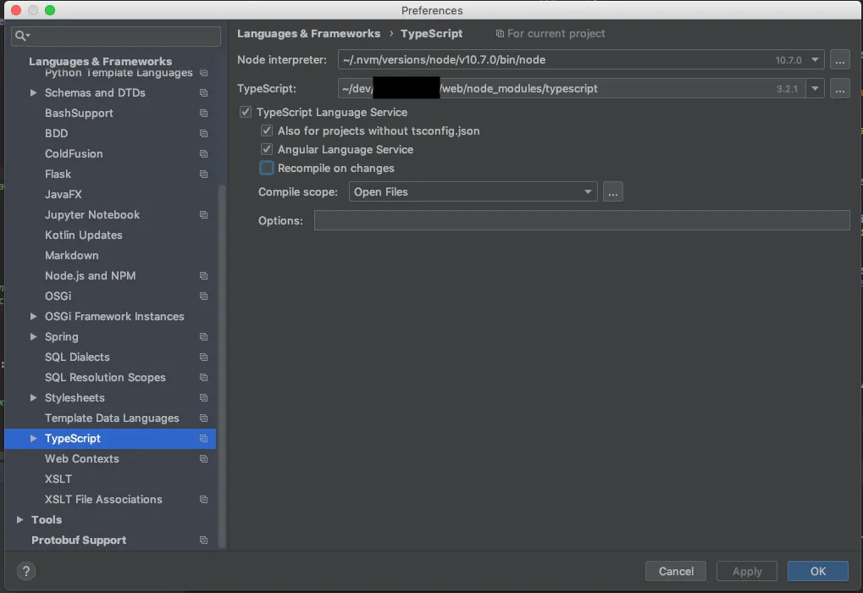
Task: Click project-level icon beside SQL Resolution Scopes
Action: (x=203, y=378)
